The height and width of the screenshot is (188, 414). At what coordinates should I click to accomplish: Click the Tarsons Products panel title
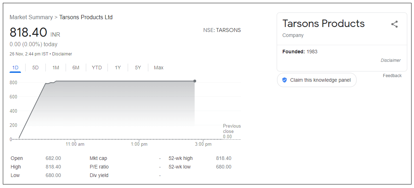(323, 23)
